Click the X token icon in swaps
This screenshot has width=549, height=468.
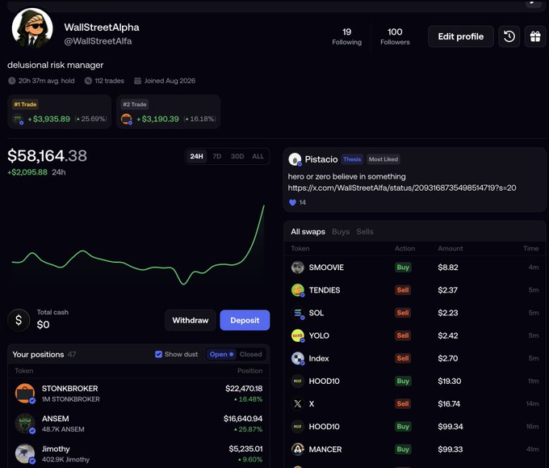[x=298, y=404]
